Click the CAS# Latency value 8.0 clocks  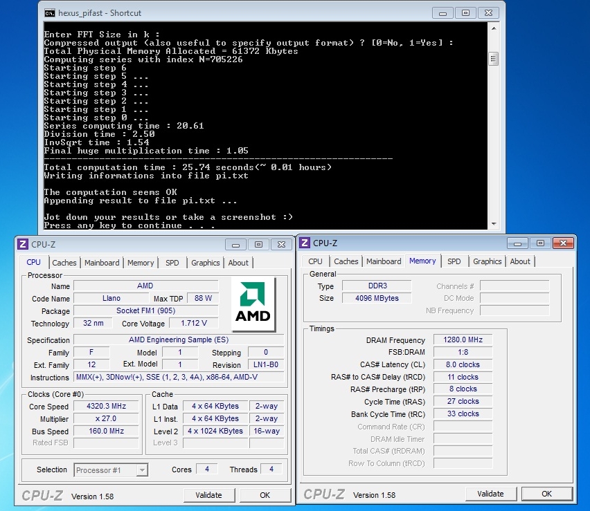coord(463,364)
